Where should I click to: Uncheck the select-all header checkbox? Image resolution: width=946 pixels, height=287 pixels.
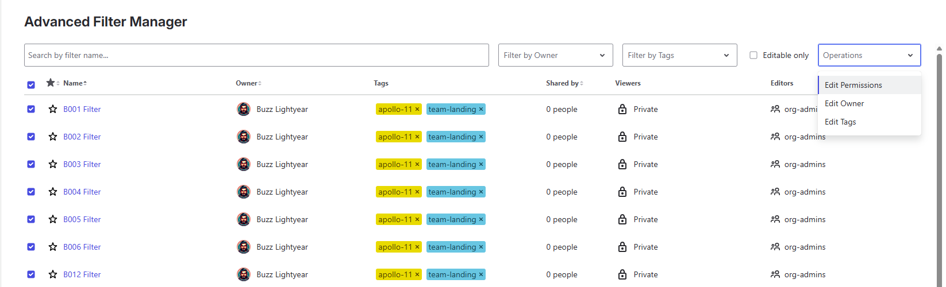31,85
